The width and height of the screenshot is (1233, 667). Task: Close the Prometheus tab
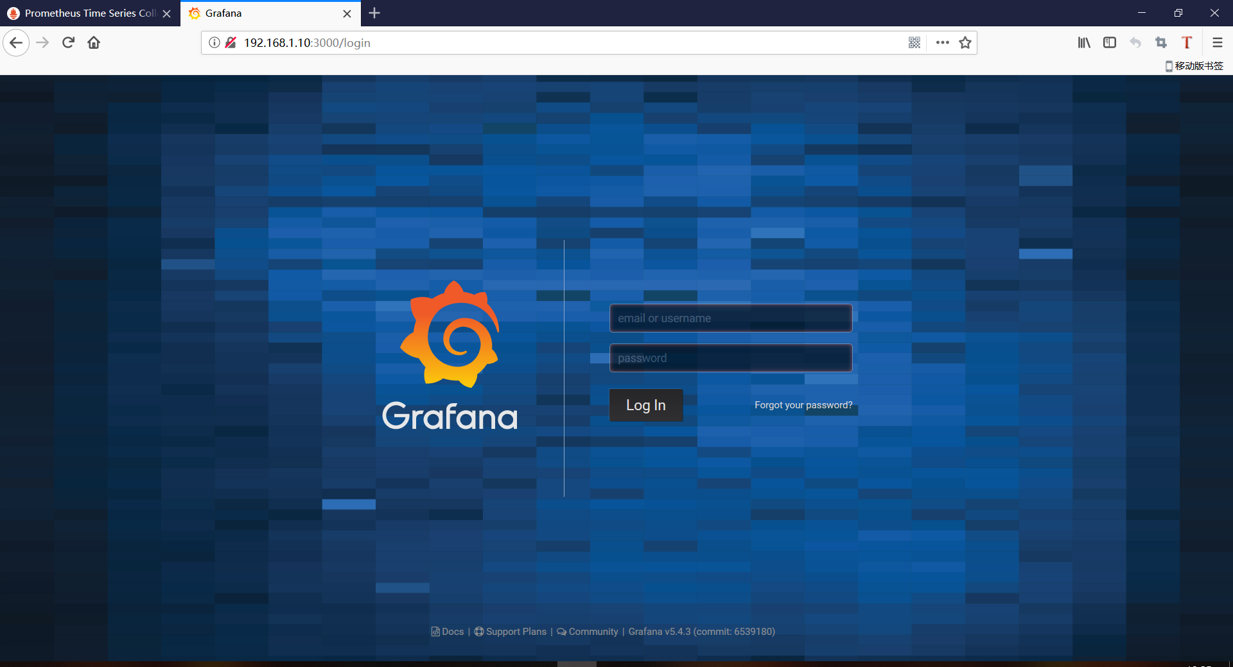tap(167, 13)
